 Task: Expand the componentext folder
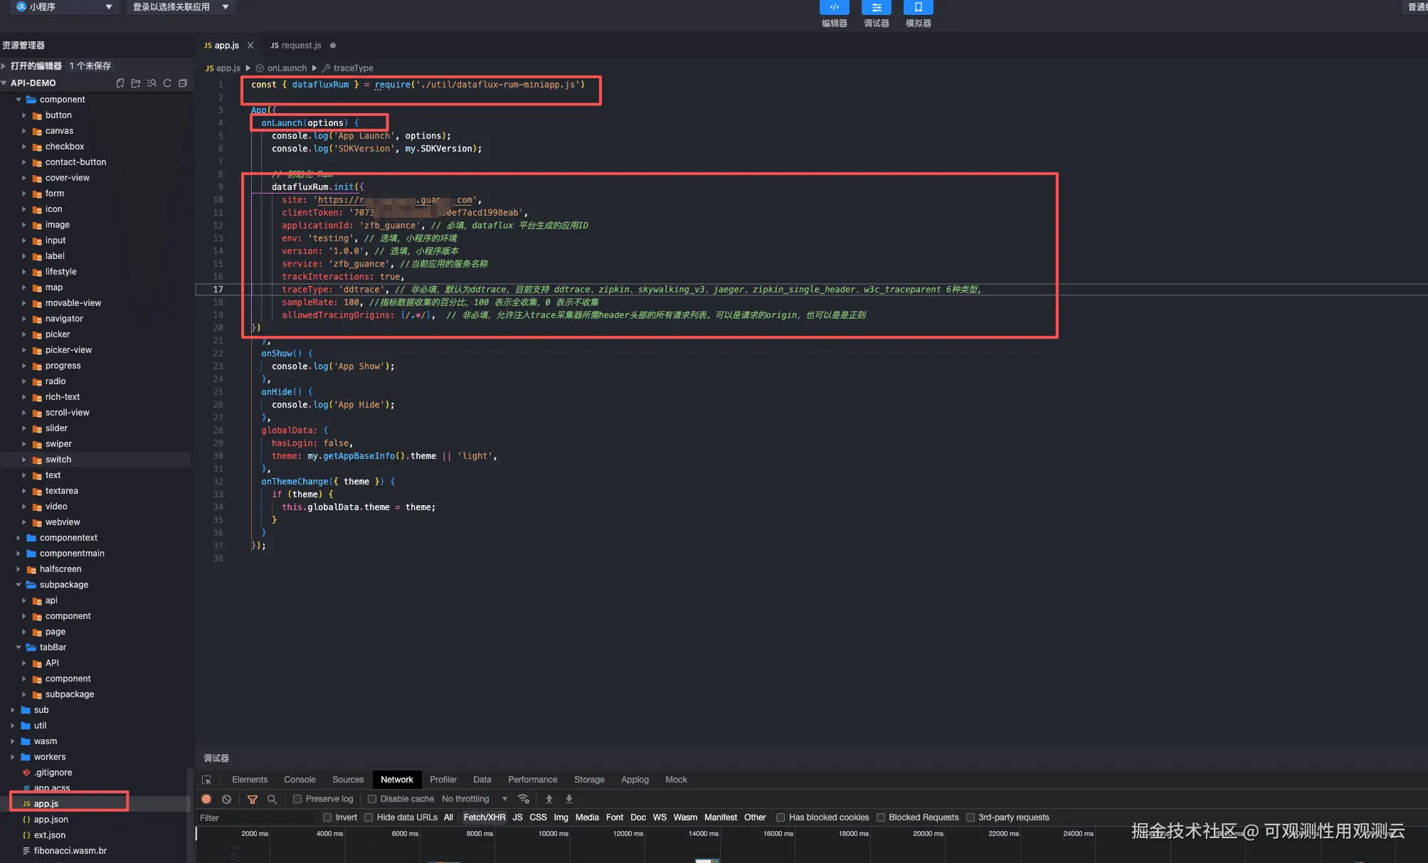point(68,538)
